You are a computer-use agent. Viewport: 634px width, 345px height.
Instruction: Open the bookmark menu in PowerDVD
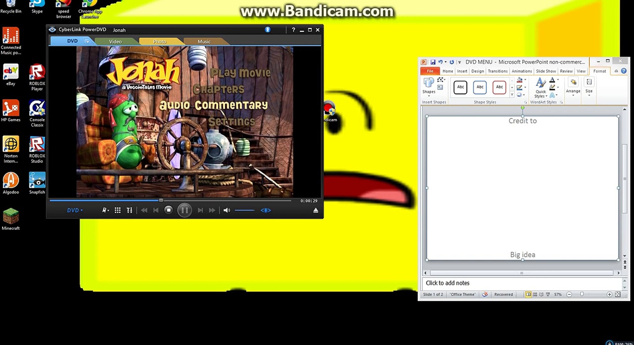[x=105, y=210]
